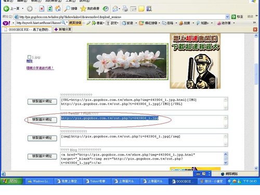Open 我的最愛 favorites star
Viewport: 260px width, 195px height.
(x=90, y=8)
